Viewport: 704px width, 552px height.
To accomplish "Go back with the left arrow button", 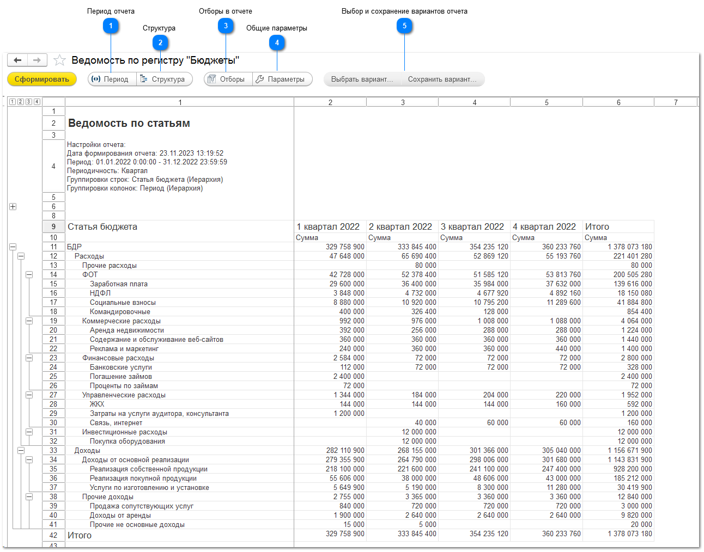I will [x=18, y=60].
